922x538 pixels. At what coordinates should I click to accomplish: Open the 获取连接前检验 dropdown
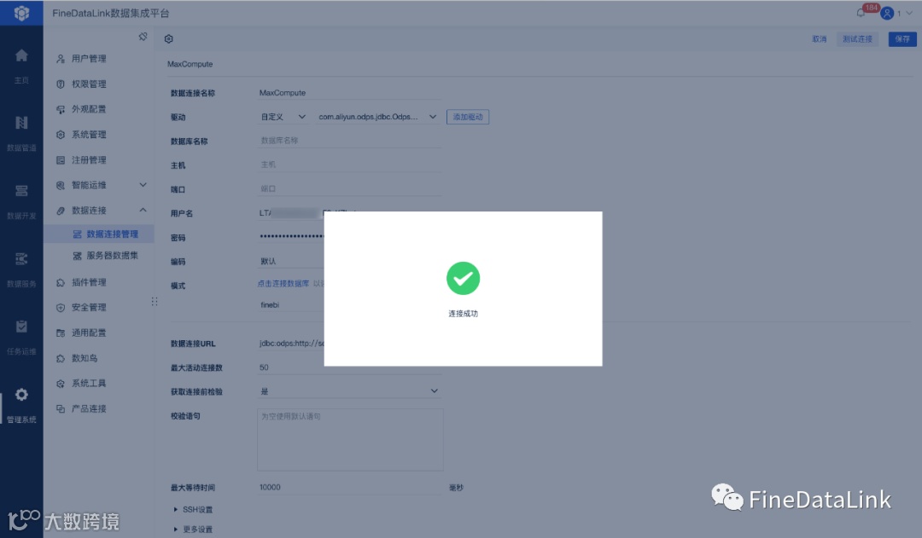350,391
